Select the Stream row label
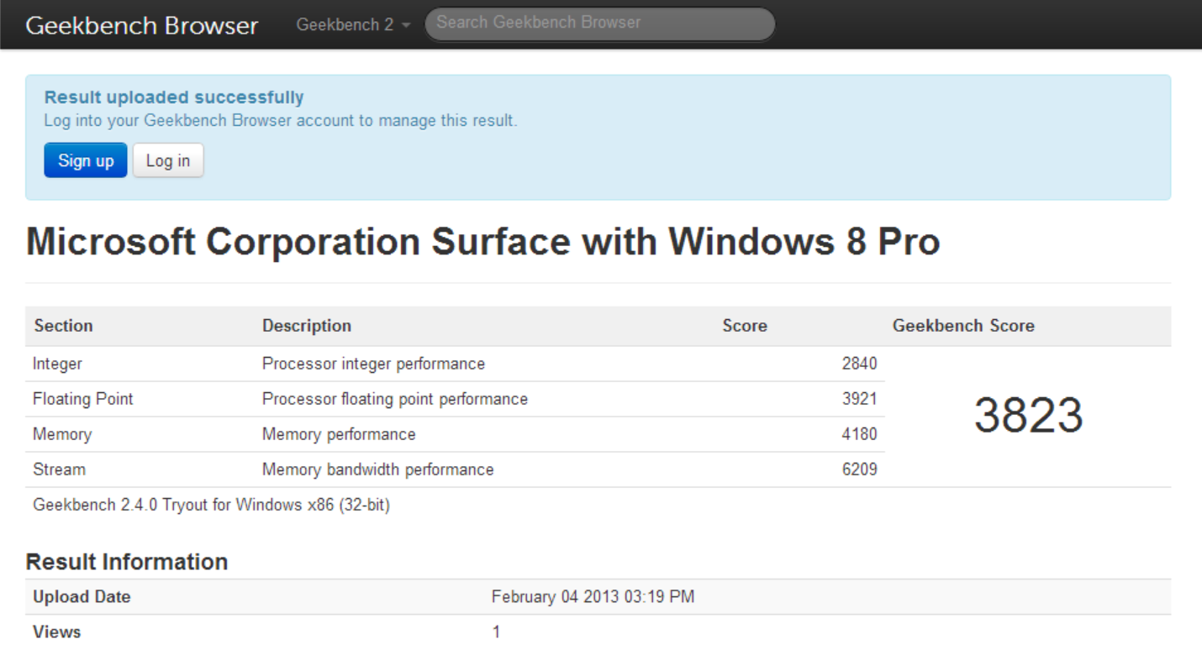1202x655 pixels. [x=59, y=469]
